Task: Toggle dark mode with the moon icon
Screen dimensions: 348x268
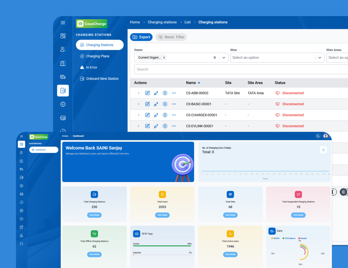Action: (318, 136)
